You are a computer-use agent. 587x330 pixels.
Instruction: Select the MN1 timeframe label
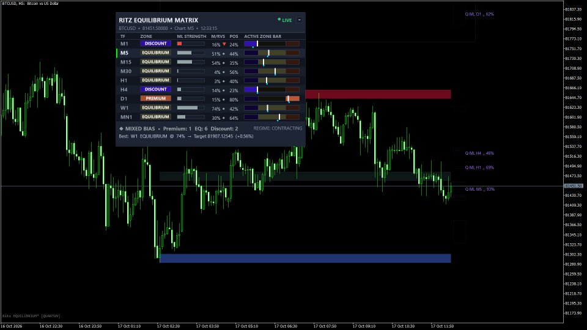pyautogui.click(x=126, y=117)
